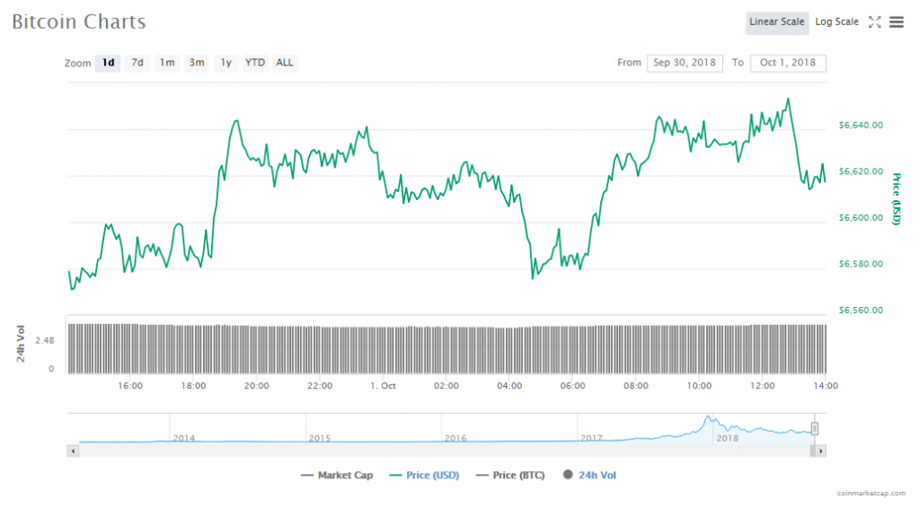Viewport: 920px width, 508px height.
Task: Grab the navigator range handle
Action: click(x=815, y=429)
